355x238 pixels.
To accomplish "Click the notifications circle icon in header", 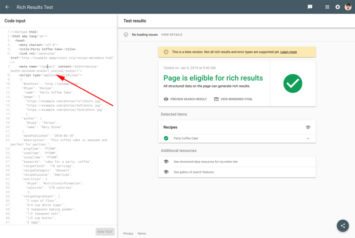I will tap(338, 7).
